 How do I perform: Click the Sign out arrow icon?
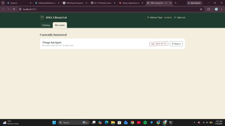point(175,17)
